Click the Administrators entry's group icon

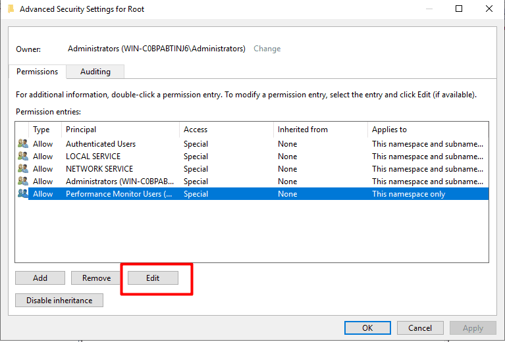[x=23, y=181]
